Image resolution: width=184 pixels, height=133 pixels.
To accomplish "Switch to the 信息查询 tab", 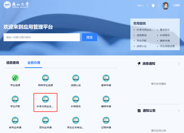I will pyautogui.click(x=13, y=63).
